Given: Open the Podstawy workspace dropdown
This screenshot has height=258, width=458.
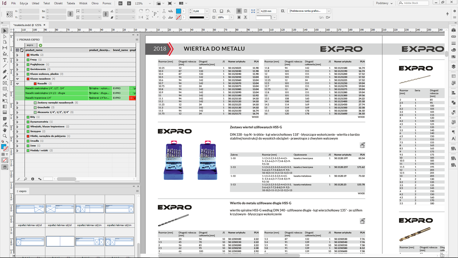Looking at the screenshot, I should click(x=384, y=3).
